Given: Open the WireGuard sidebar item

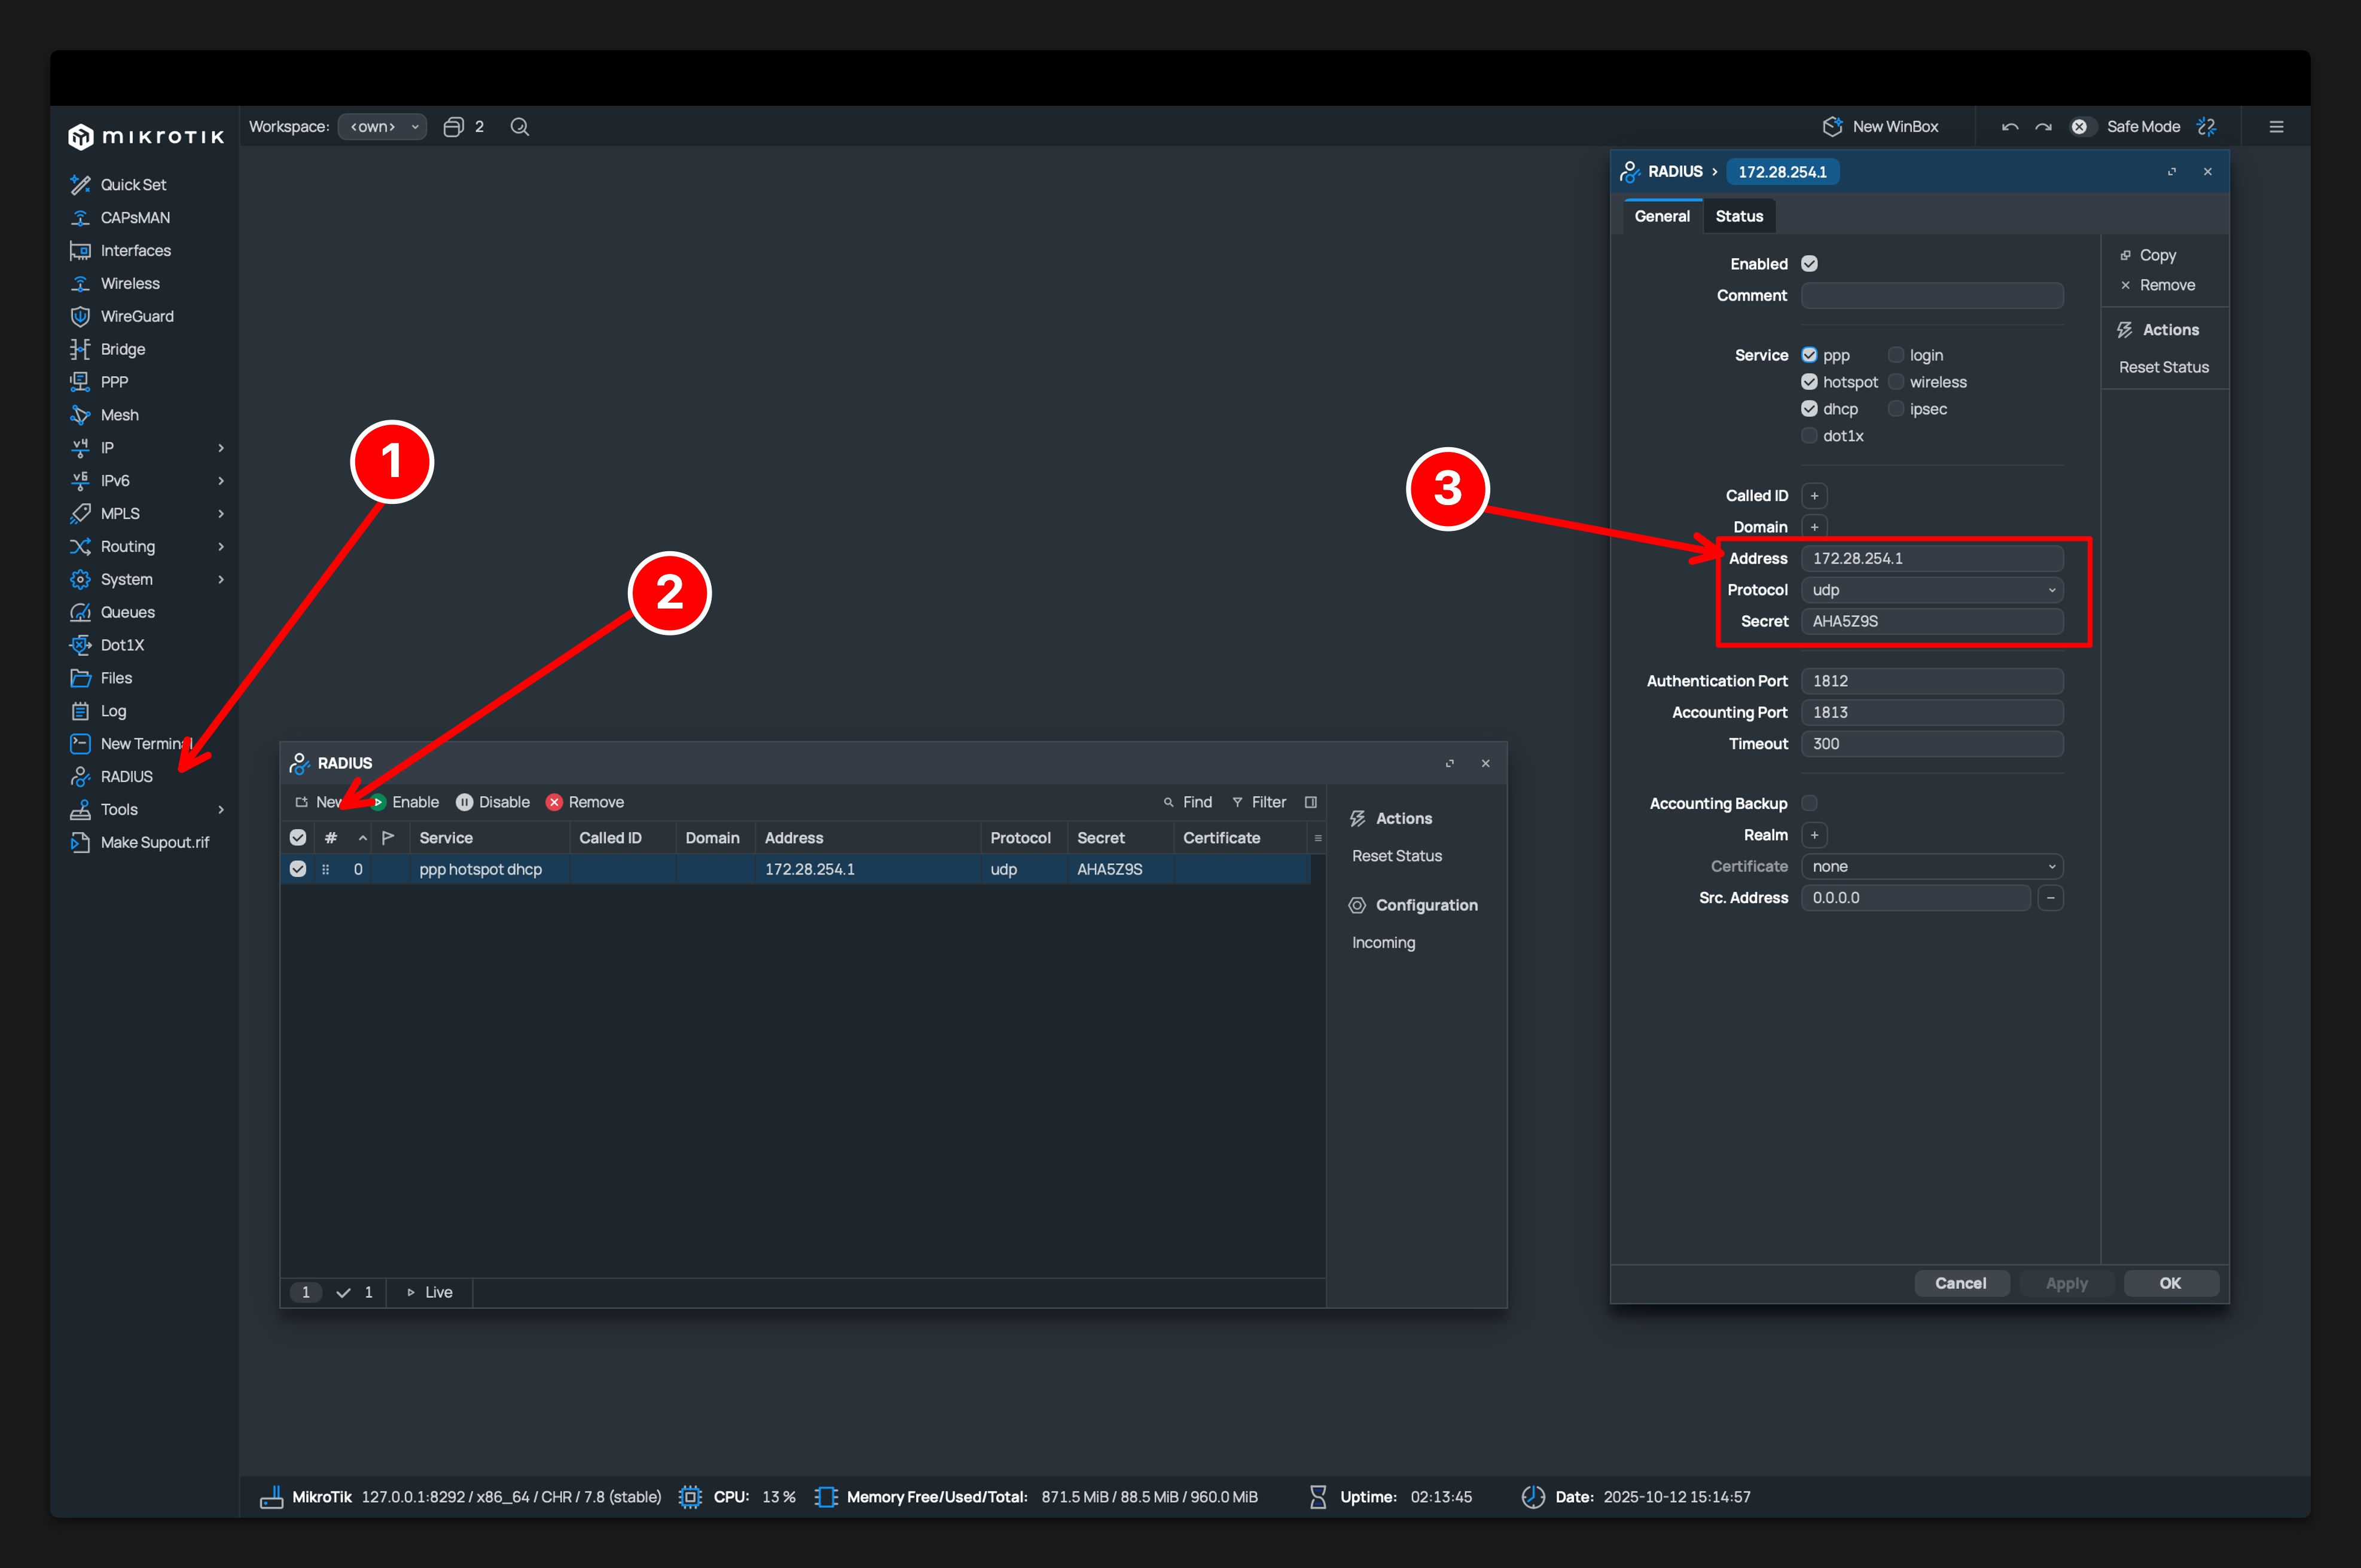Looking at the screenshot, I should (136, 316).
